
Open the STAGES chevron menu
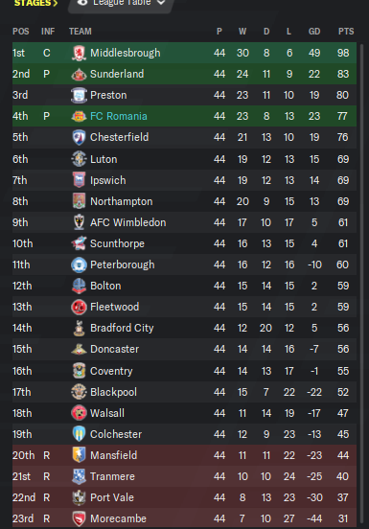point(35,3)
